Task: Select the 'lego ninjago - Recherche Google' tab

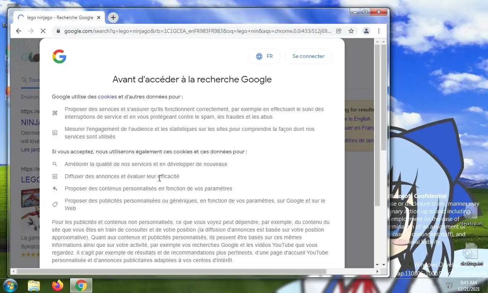Action: [59, 18]
